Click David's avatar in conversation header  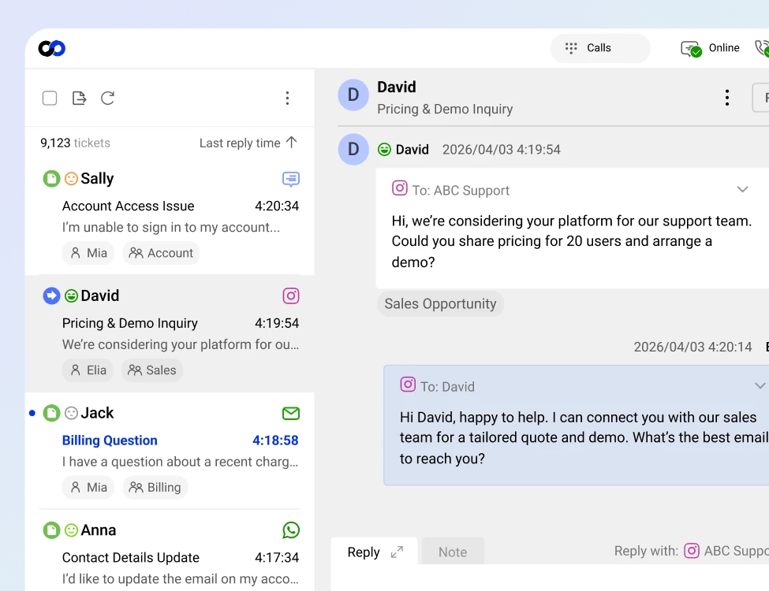pos(353,95)
